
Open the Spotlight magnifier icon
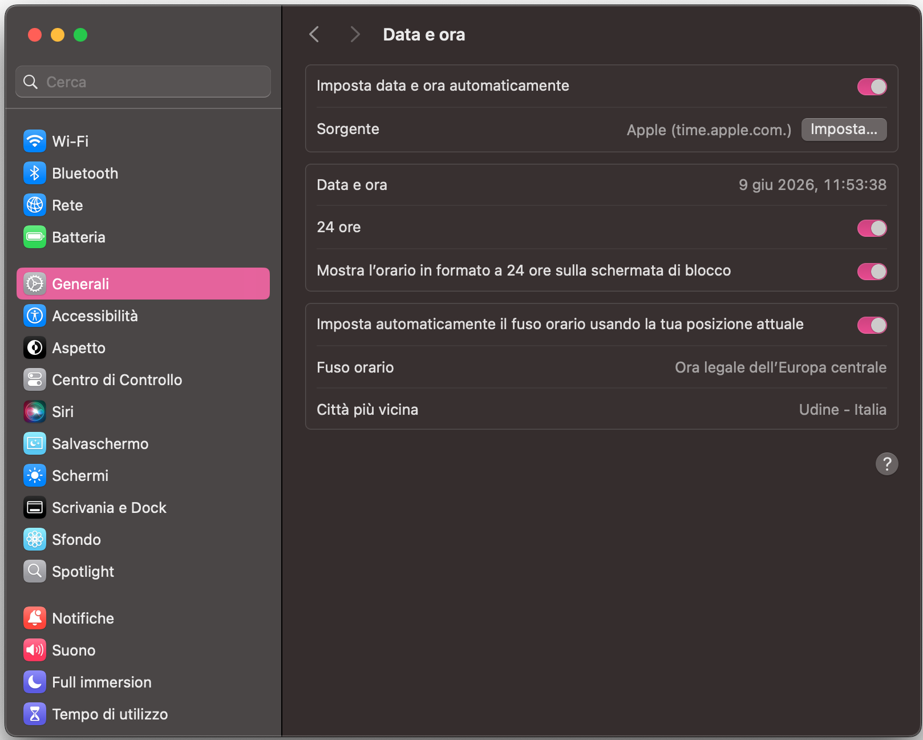[35, 571]
